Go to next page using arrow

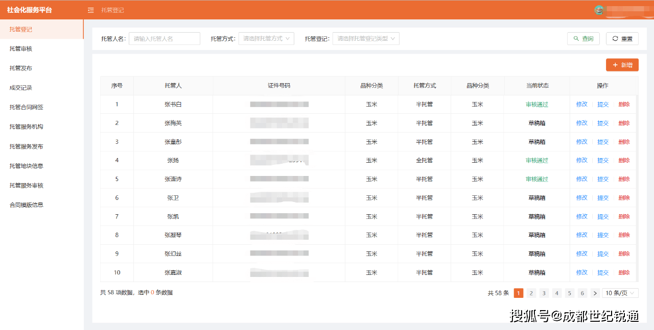(594, 293)
